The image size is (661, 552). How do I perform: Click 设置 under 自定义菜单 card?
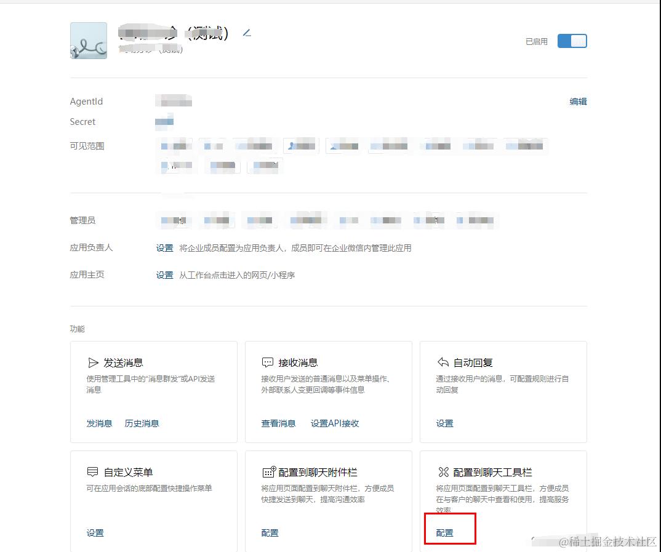tap(95, 533)
